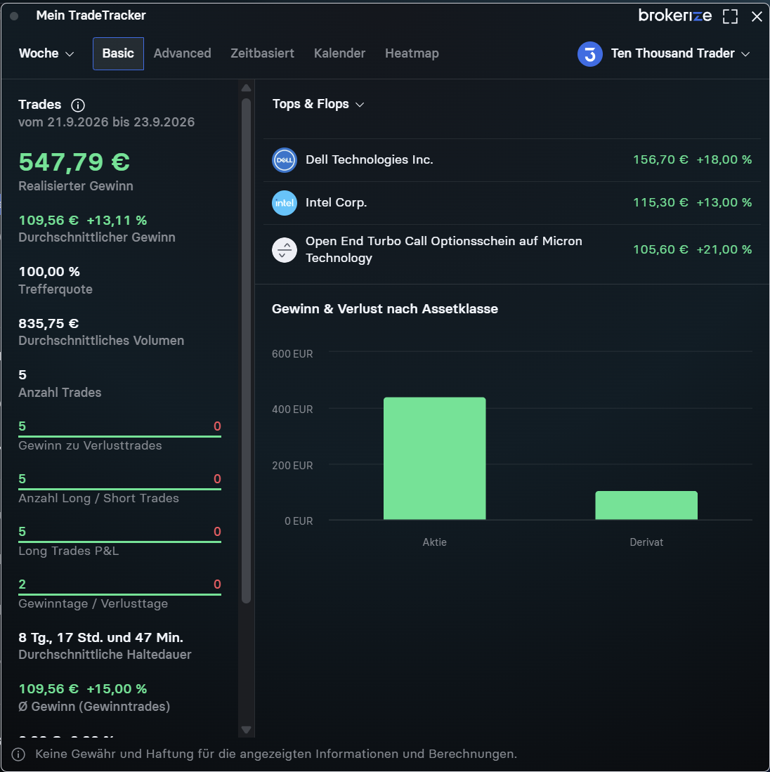Click the Derivat bar in chart
The height and width of the screenshot is (772, 770).
[646, 505]
